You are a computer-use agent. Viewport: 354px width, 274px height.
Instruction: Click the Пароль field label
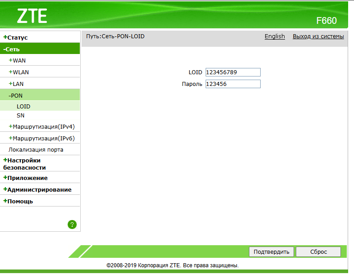(x=192, y=84)
